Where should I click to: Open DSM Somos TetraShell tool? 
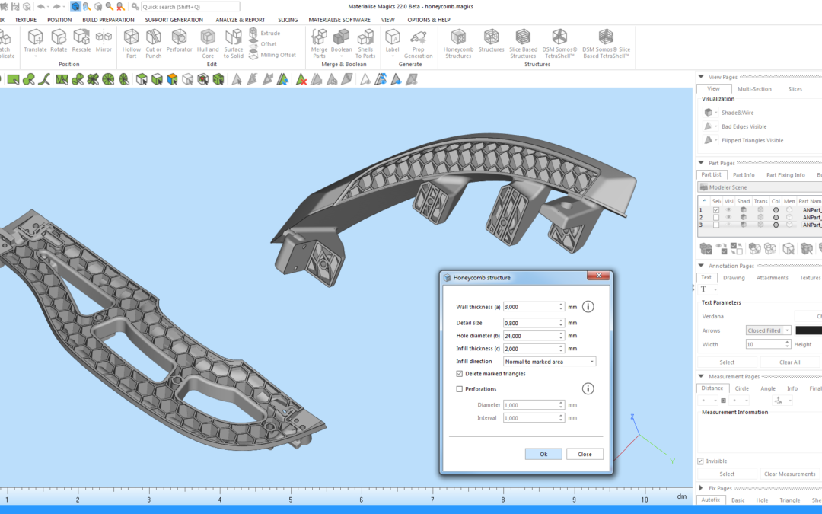pyautogui.click(x=559, y=43)
